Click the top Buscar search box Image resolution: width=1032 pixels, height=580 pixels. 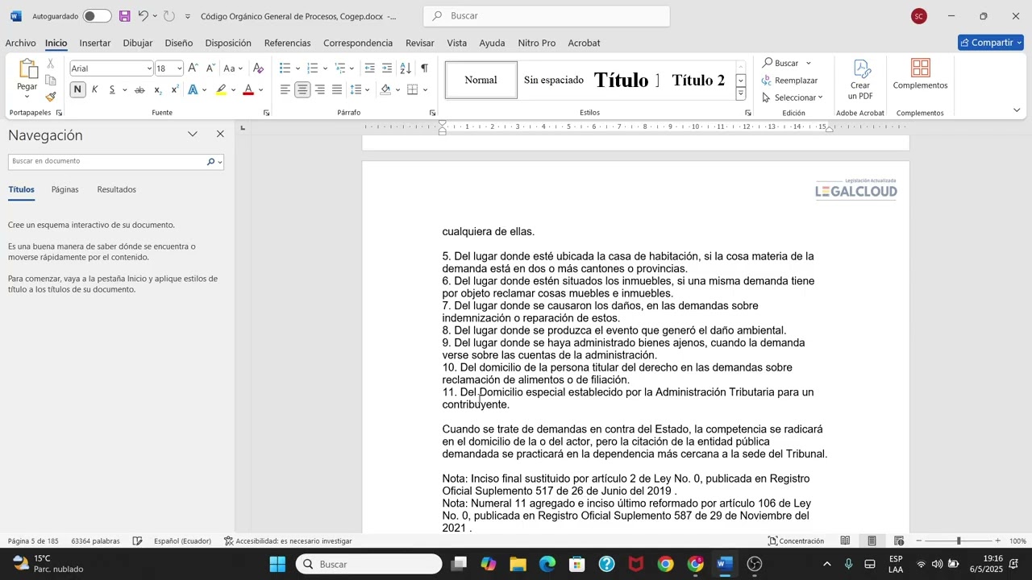tap(547, 16)
